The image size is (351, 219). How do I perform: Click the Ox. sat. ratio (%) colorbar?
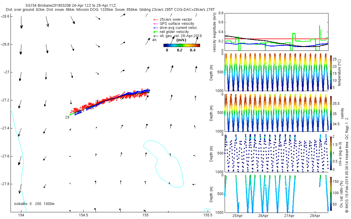point(331,193)
